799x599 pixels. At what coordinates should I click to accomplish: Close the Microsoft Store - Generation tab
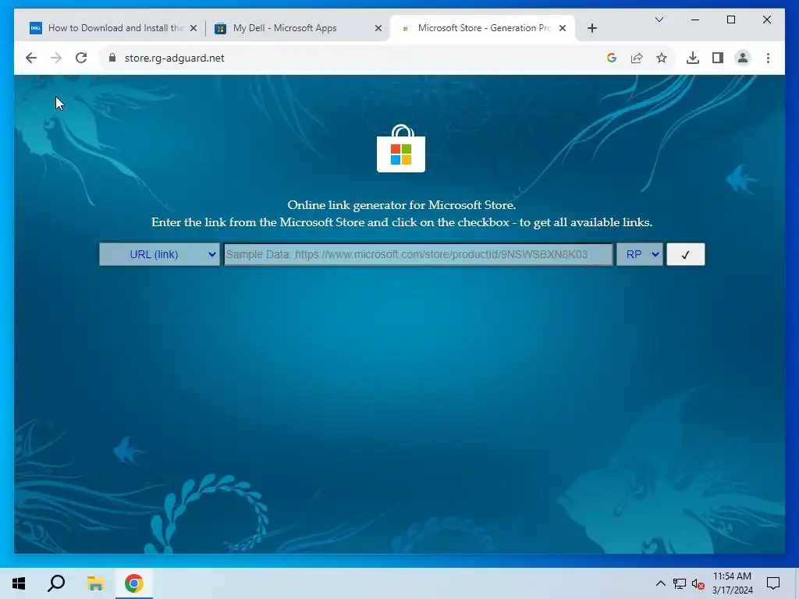563,28
